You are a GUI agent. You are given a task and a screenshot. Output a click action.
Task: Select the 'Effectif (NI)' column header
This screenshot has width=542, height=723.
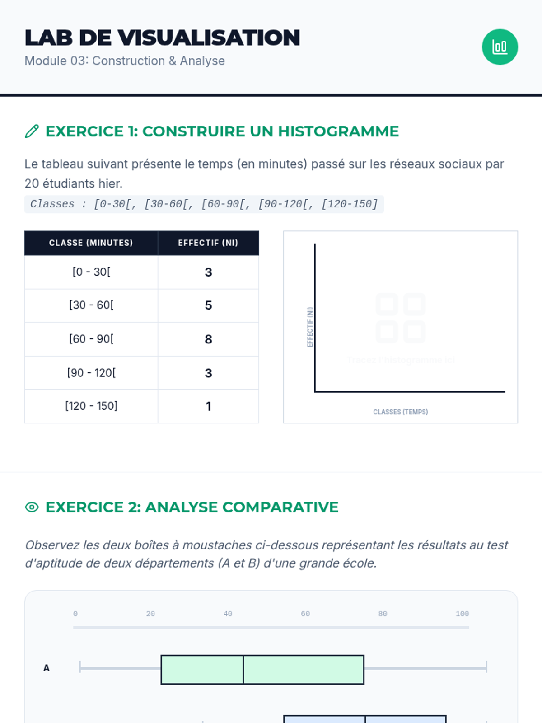pyautogui.click(x=208, y=243)
